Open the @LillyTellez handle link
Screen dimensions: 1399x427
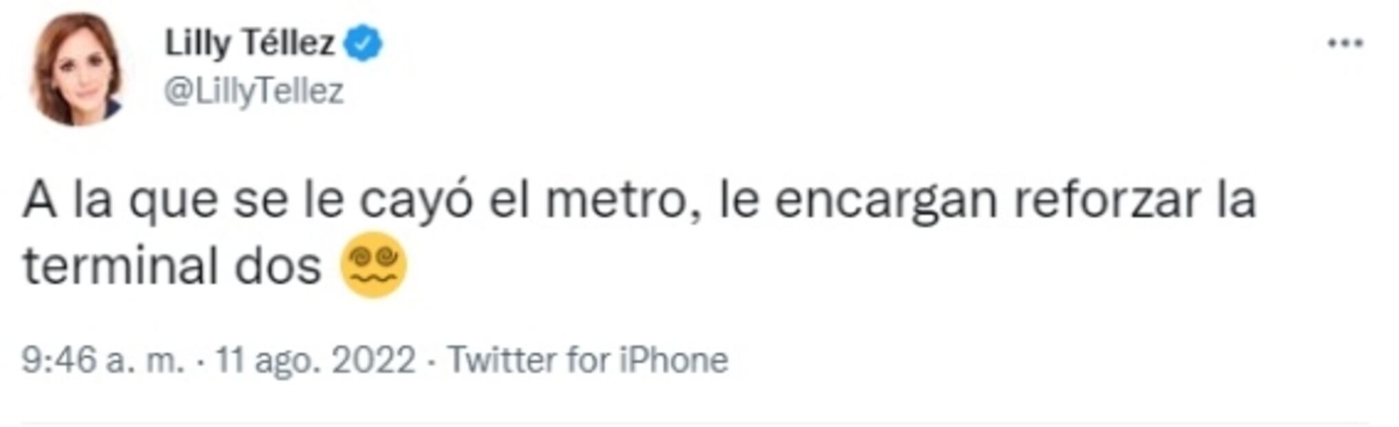pos(253,92)
